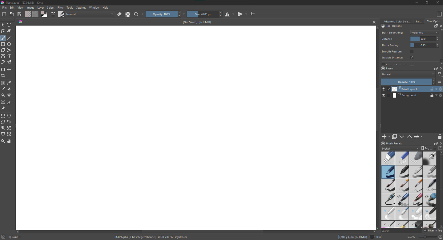Toggle horizontal mirror tool
The image size is (443, 240).
click(227, 14)
